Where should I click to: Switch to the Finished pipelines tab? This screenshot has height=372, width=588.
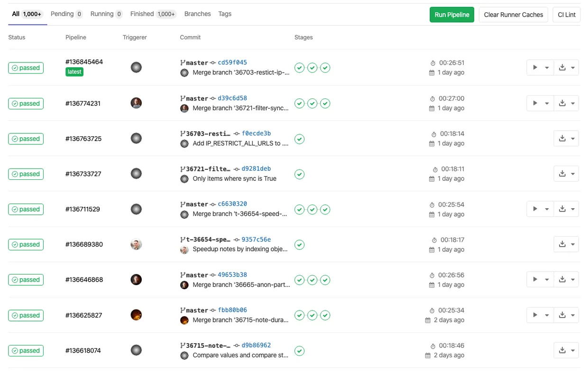(153, 14)
